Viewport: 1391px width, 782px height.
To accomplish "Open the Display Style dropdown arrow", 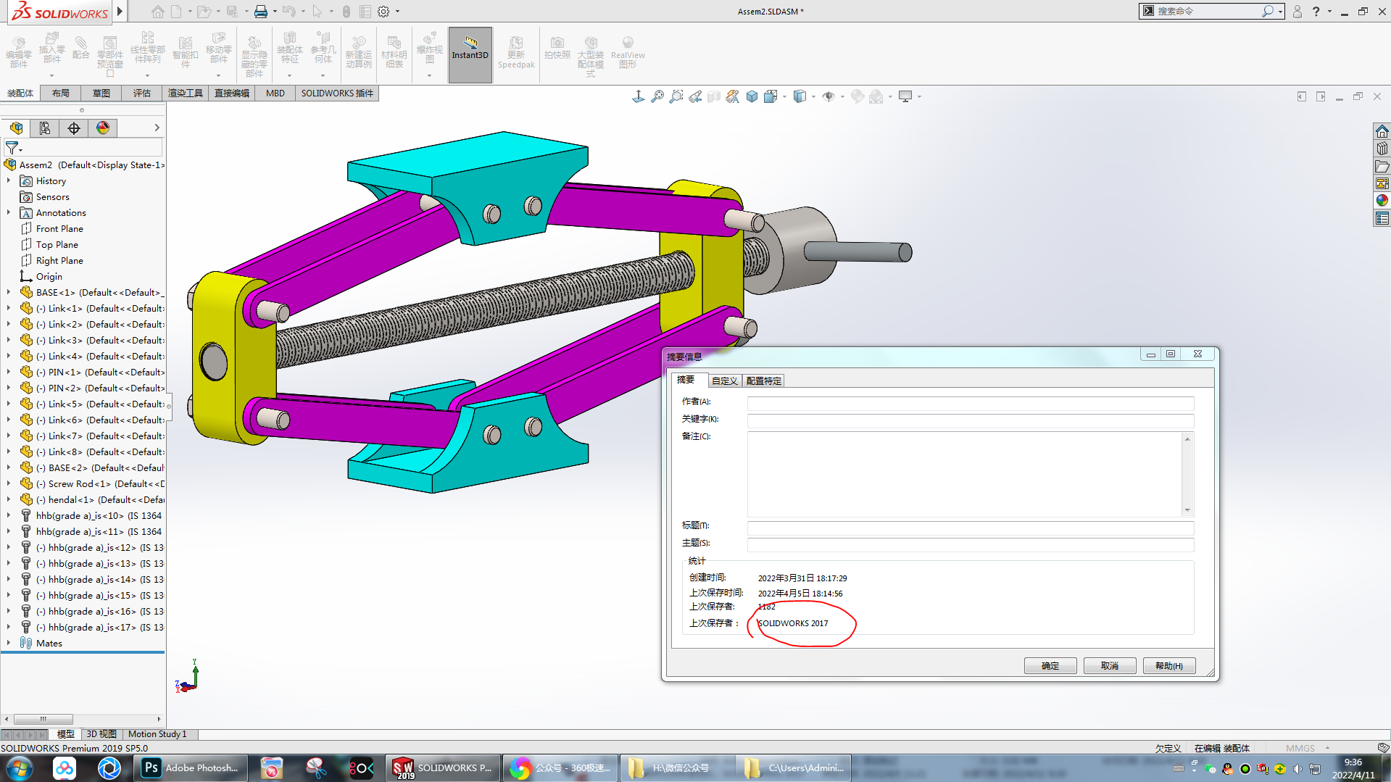I will pos(813,96).
